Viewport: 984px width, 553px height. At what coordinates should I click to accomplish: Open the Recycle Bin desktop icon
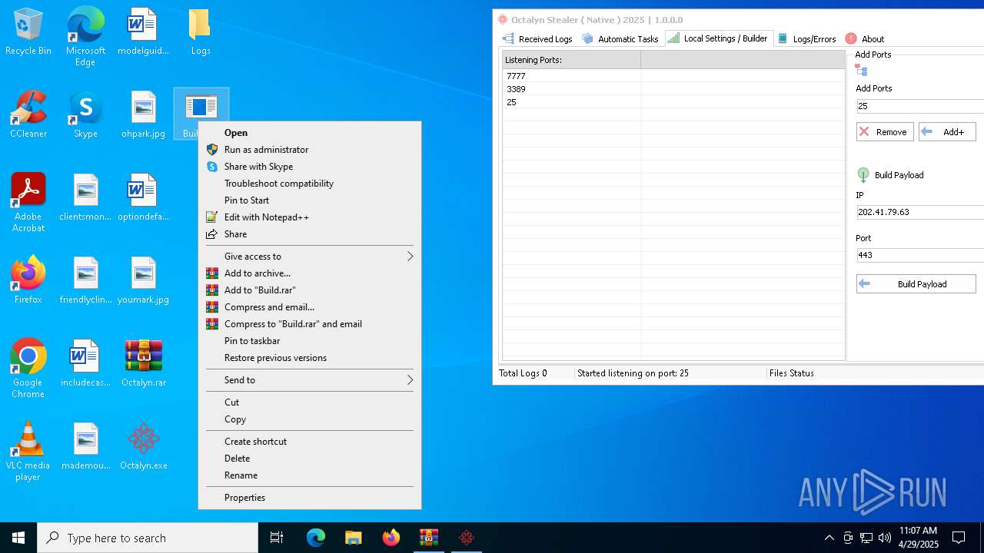click(x=28, y=32)
